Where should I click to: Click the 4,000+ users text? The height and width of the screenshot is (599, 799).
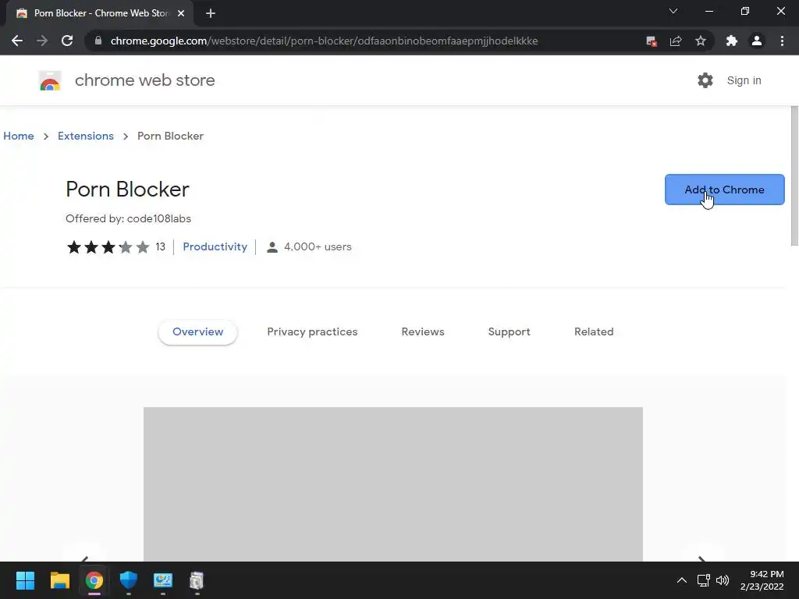point(318,246)
